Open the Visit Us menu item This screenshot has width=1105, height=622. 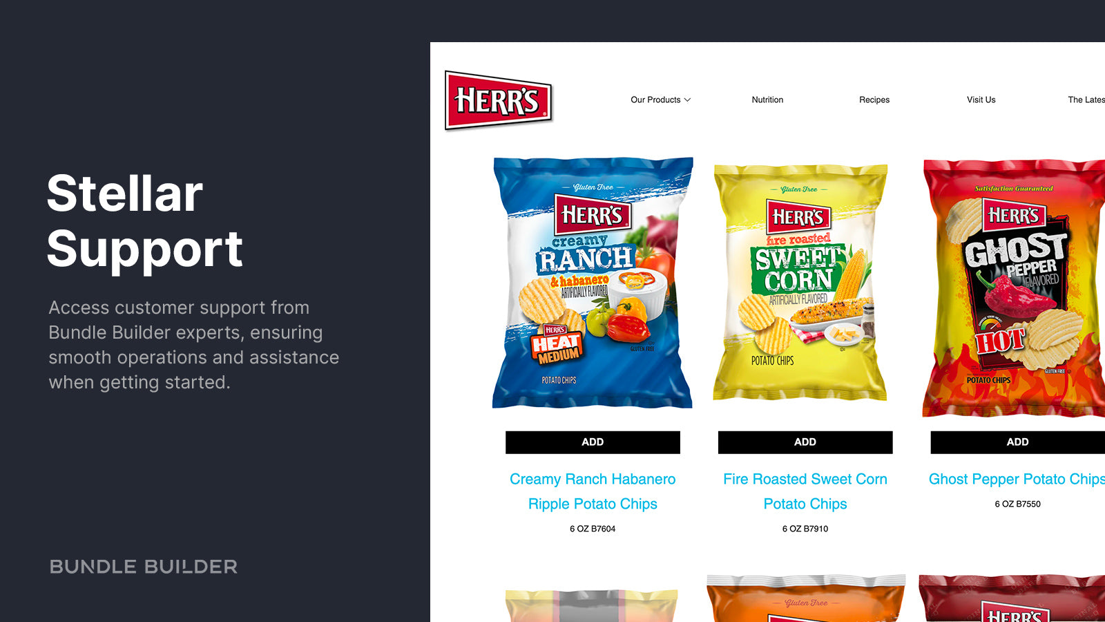pos(981,100)
